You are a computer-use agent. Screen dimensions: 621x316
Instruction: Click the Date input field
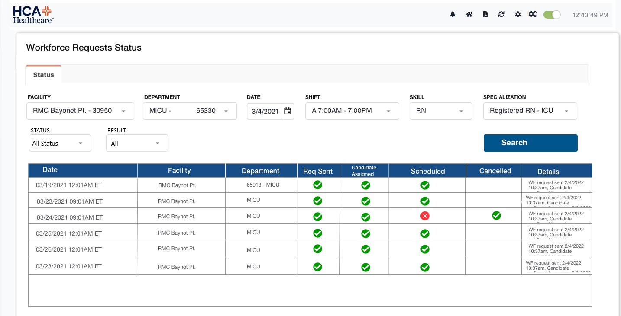click(265, 112)
